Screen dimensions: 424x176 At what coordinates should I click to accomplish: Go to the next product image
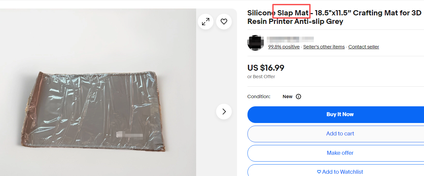(x=224, y=112)
